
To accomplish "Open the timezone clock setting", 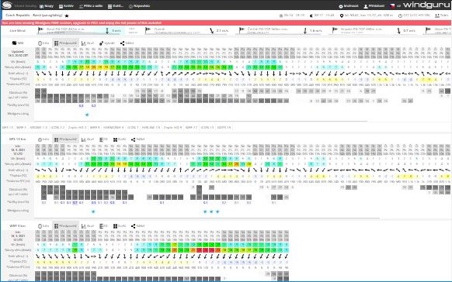I will pyautogui.click(x=400, y=15).
